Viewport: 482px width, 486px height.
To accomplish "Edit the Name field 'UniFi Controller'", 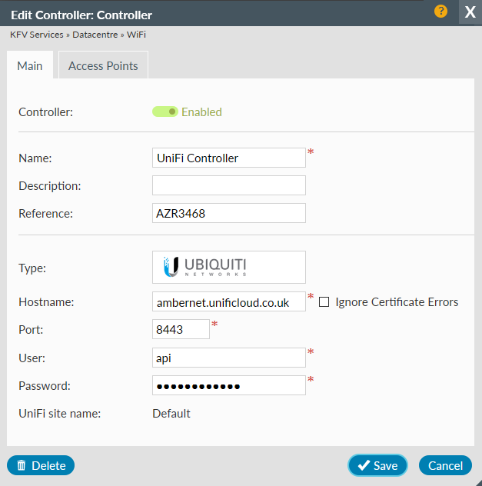I will point(229,158).
